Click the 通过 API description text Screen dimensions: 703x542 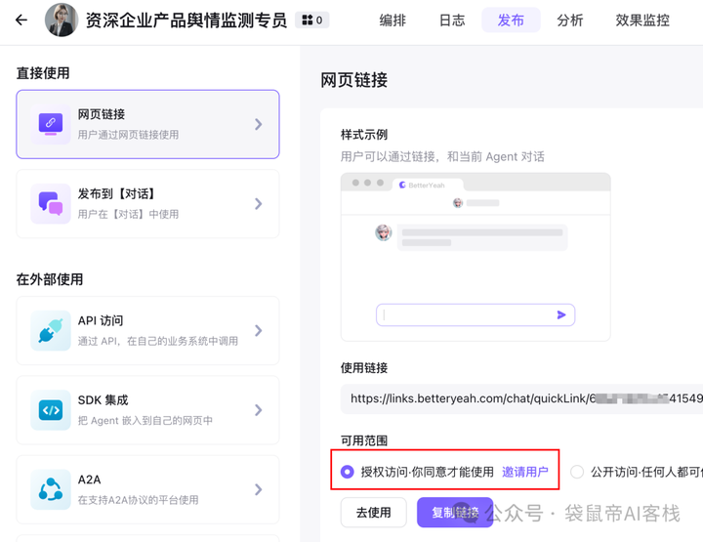(158, 341)
